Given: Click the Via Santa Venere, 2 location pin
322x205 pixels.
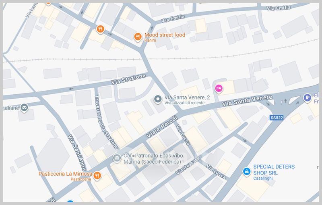Looking at the screenshot, I should pos(158,99).
